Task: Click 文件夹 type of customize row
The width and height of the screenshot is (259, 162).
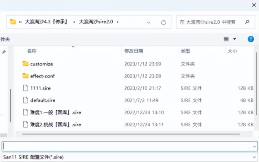Action: click(188, 64)
